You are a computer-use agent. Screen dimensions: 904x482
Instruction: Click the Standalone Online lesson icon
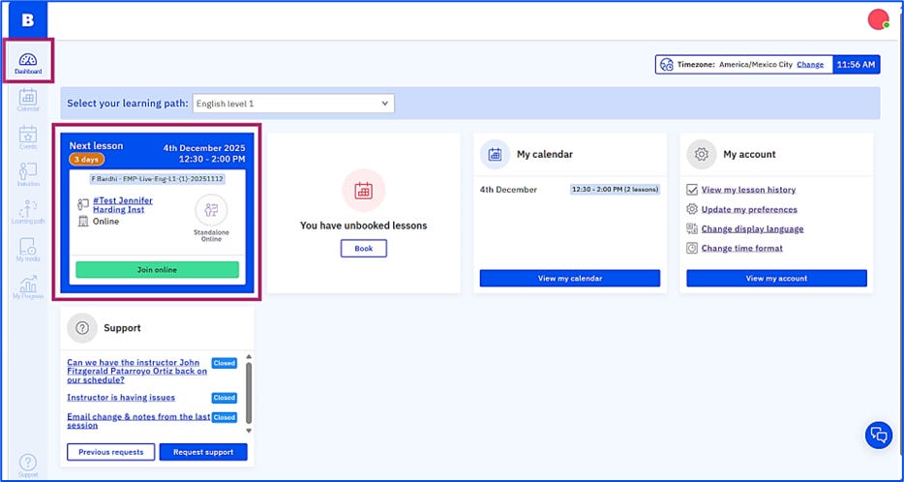tap(211, 210)
